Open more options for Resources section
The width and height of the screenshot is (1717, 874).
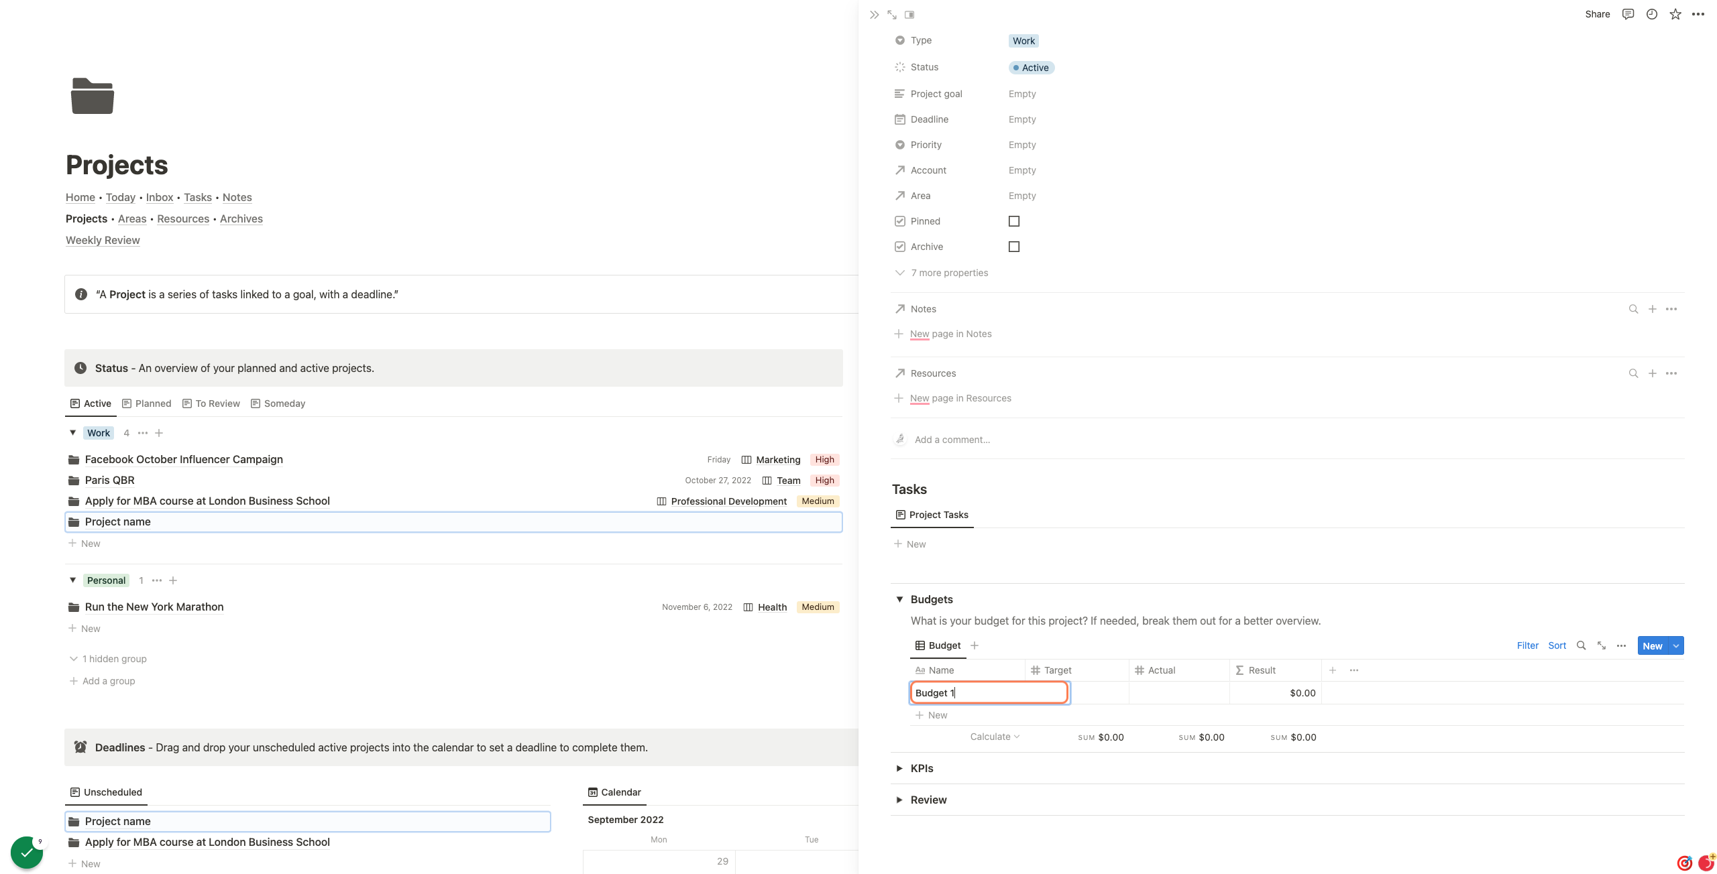coord(1671,373)
